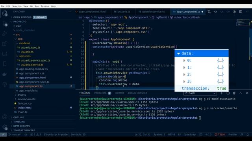Image resolution: width=252 pixels, height=141 pixels.
Task: Open index.html in explorer
Action: pos(43,108)
